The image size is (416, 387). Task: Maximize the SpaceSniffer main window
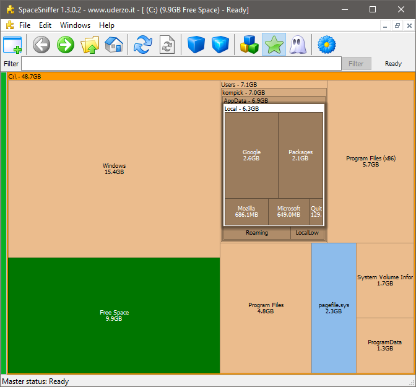pyautogui.click(x=373, y=9)
